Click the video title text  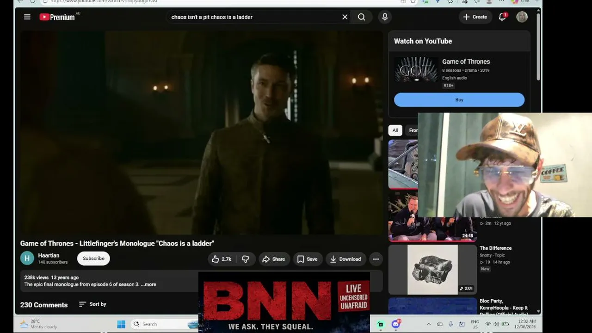[x=117, y=243]
